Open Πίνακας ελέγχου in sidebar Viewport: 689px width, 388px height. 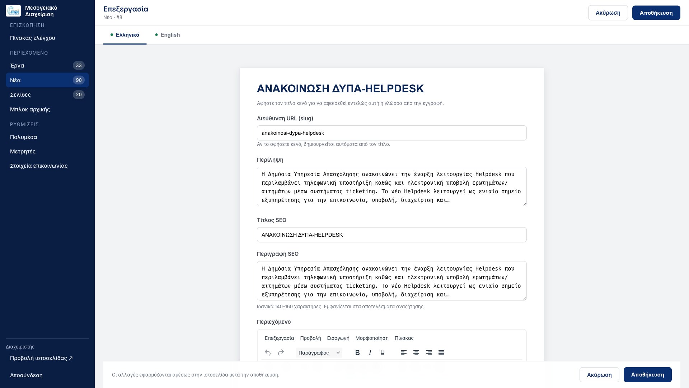point(47,38)
